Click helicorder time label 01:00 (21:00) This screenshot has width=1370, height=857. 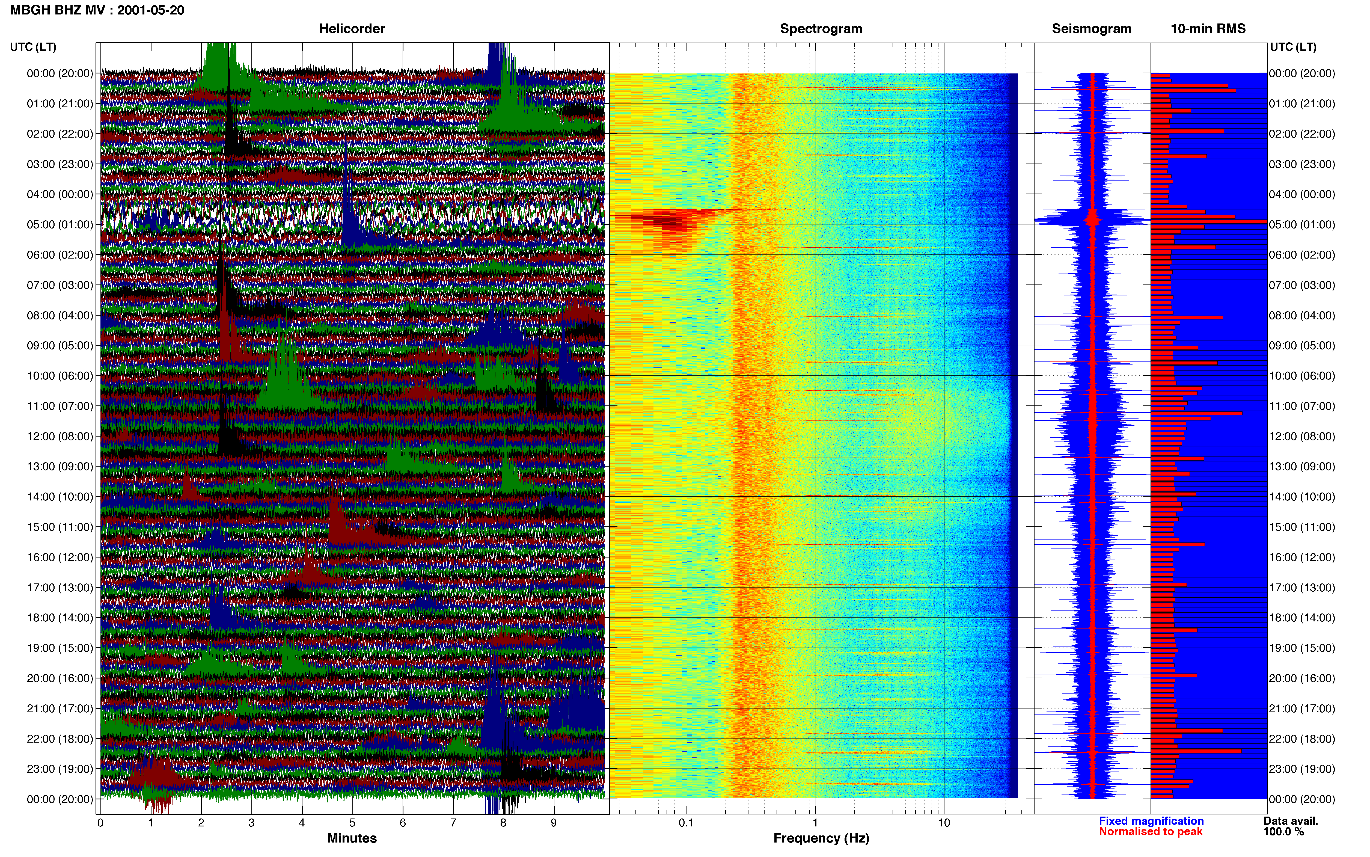click(x=60, y=104)
